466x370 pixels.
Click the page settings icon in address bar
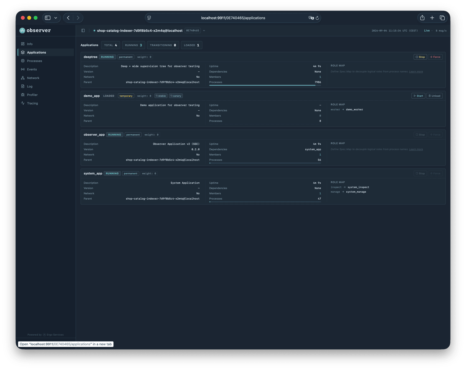(149, 18)
